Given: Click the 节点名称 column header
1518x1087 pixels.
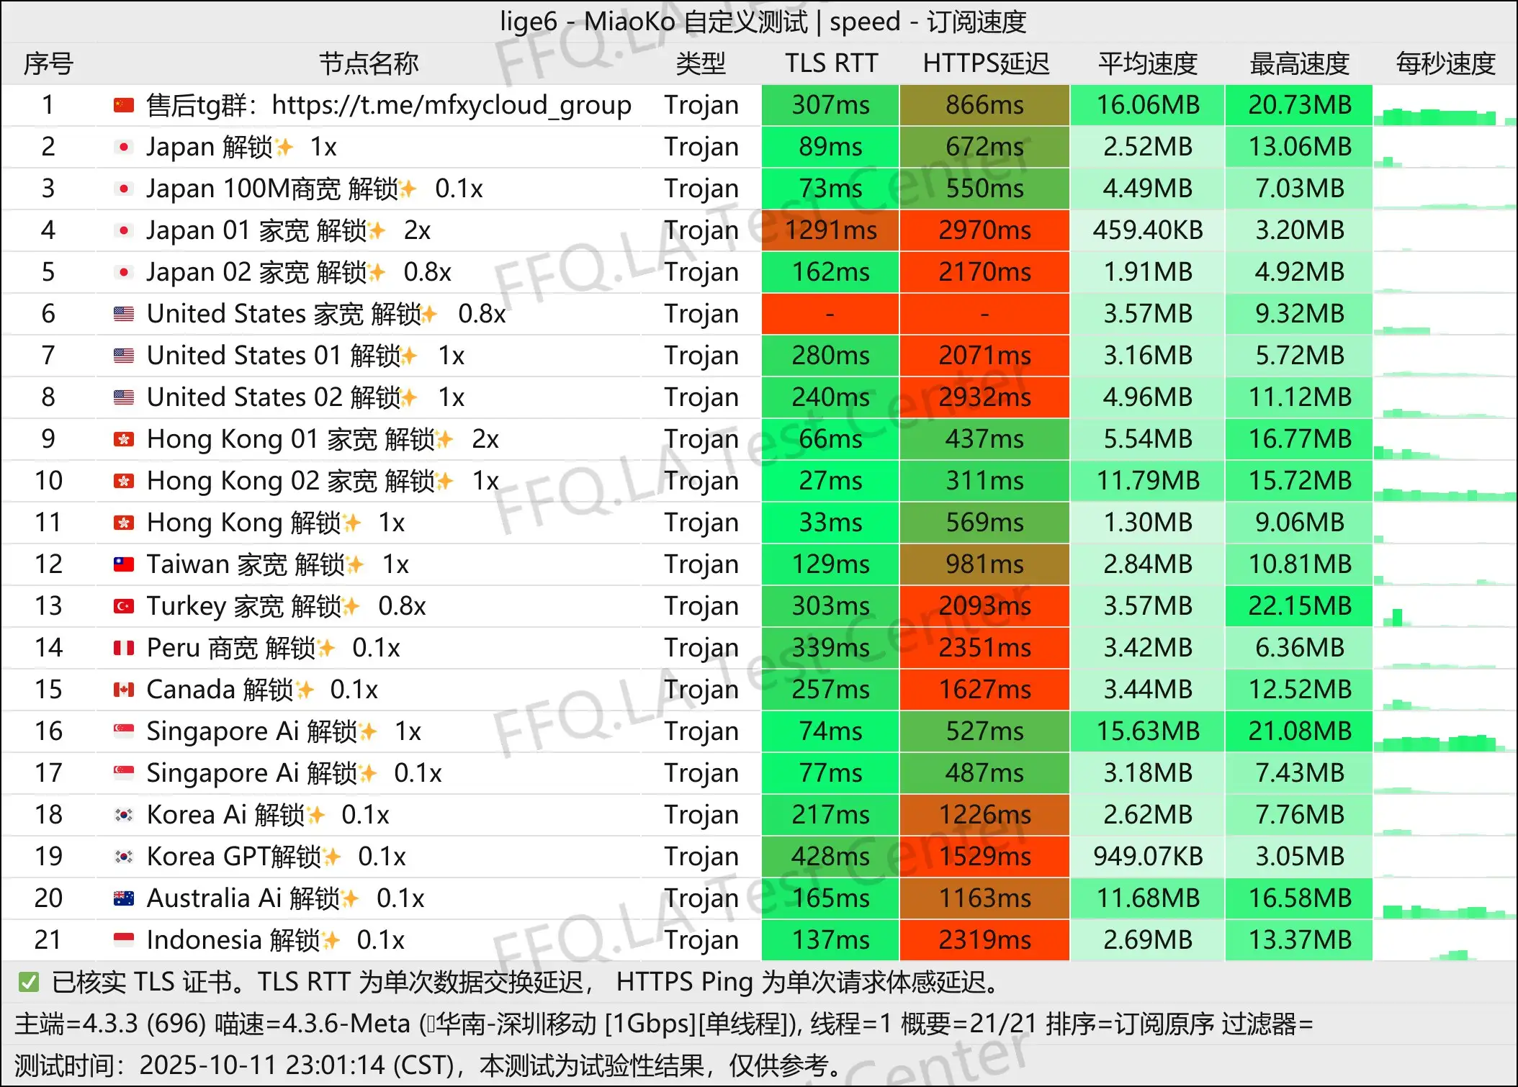Looking at the screenshot, I should 368,63.
